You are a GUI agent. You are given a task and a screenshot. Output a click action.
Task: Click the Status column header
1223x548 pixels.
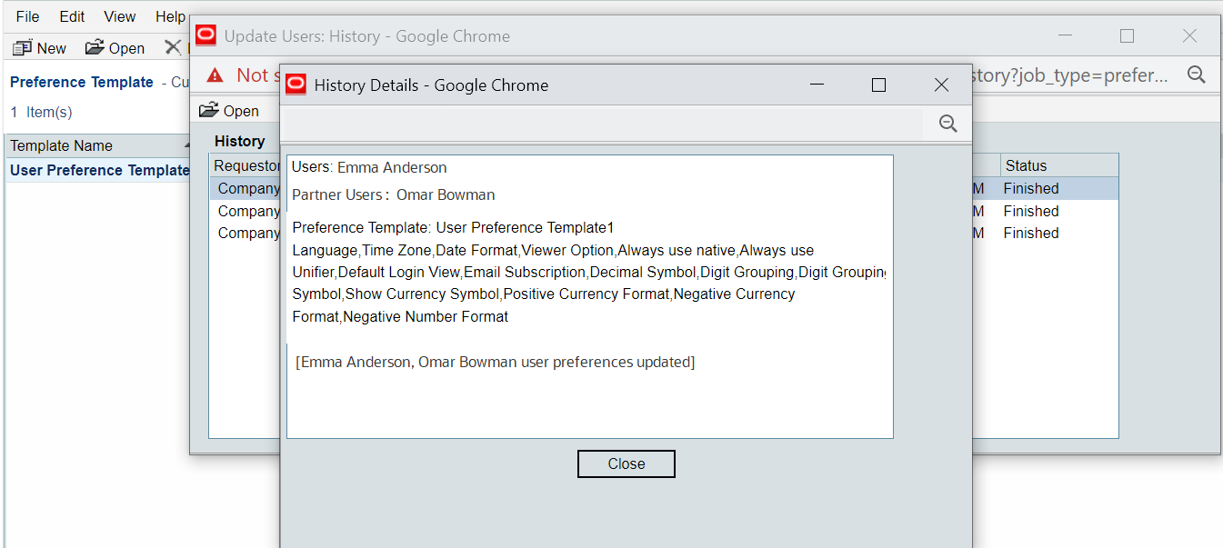click(1059, 165)
